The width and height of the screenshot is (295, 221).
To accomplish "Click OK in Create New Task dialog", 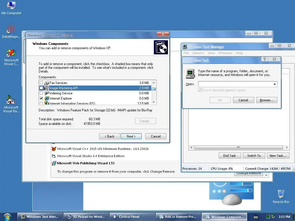I will coord(220,100).
